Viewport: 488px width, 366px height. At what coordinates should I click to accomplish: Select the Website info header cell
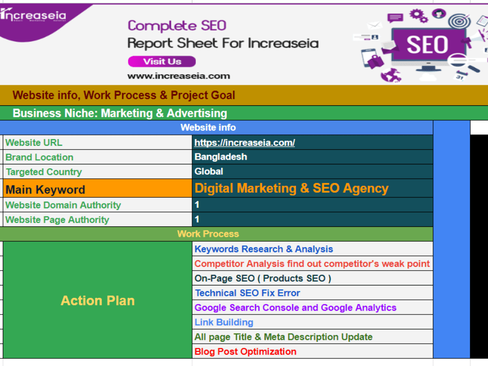208,128
